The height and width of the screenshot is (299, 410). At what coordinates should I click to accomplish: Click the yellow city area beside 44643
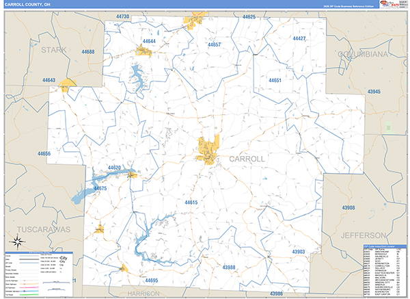[67, 85]
